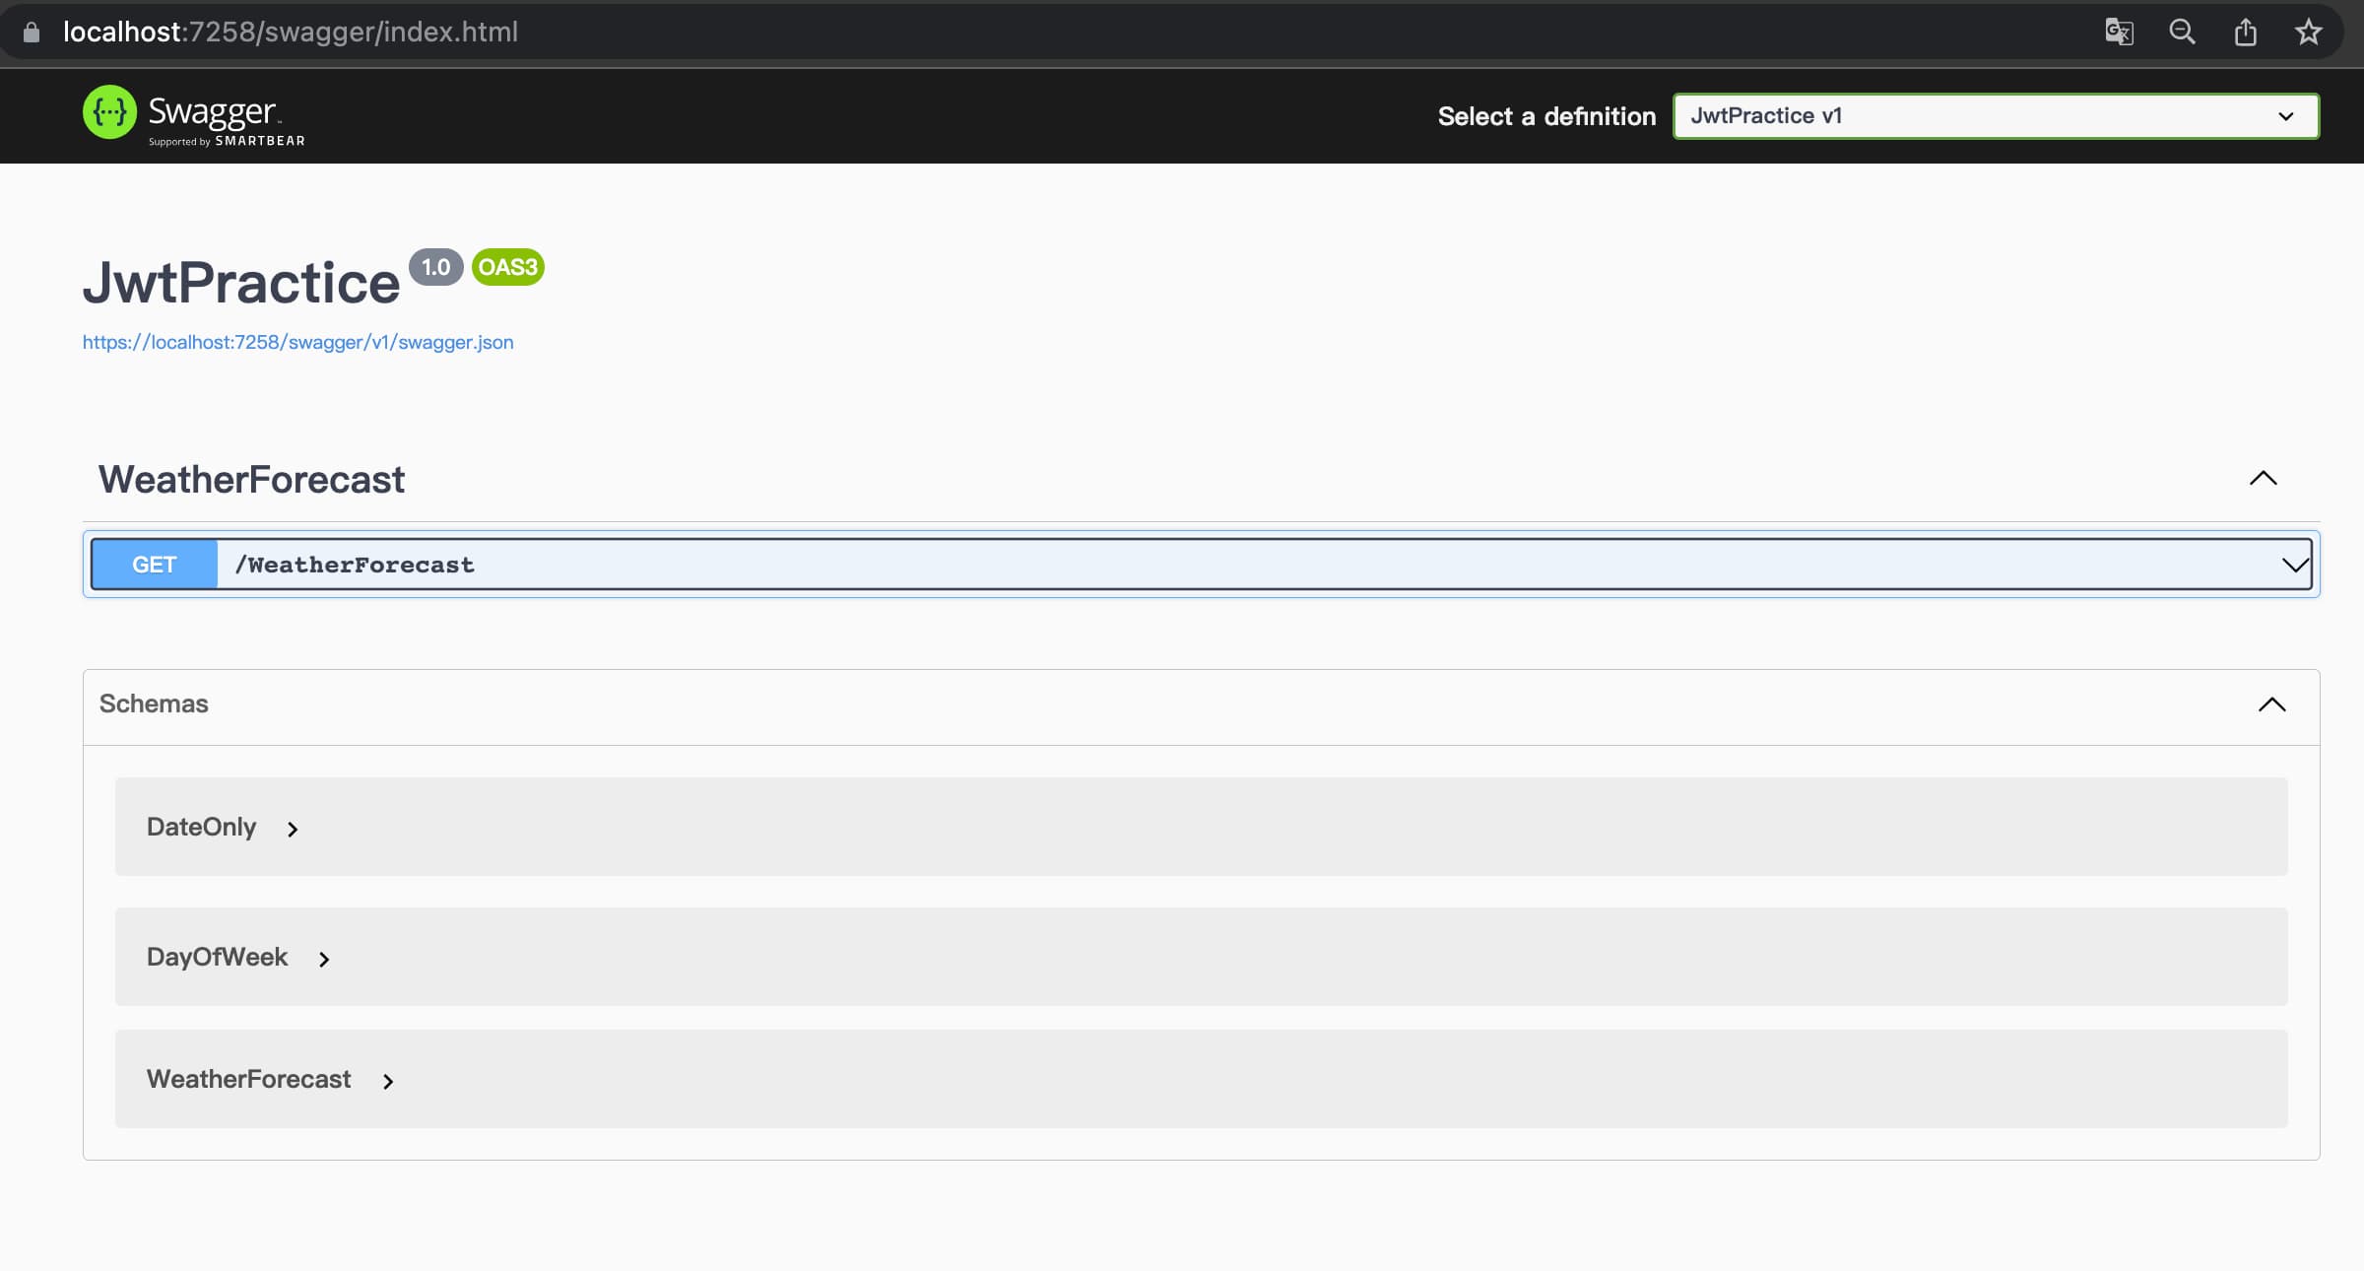Image resolution: width=2364 pixels, height=1271 pixels.
Task: Click the DayOfWeek schema name
Action: pyautogui.click(x=217, y=957)
